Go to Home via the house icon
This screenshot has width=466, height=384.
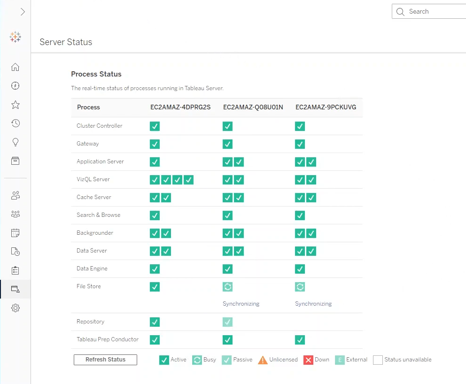(x=15, y=67)
